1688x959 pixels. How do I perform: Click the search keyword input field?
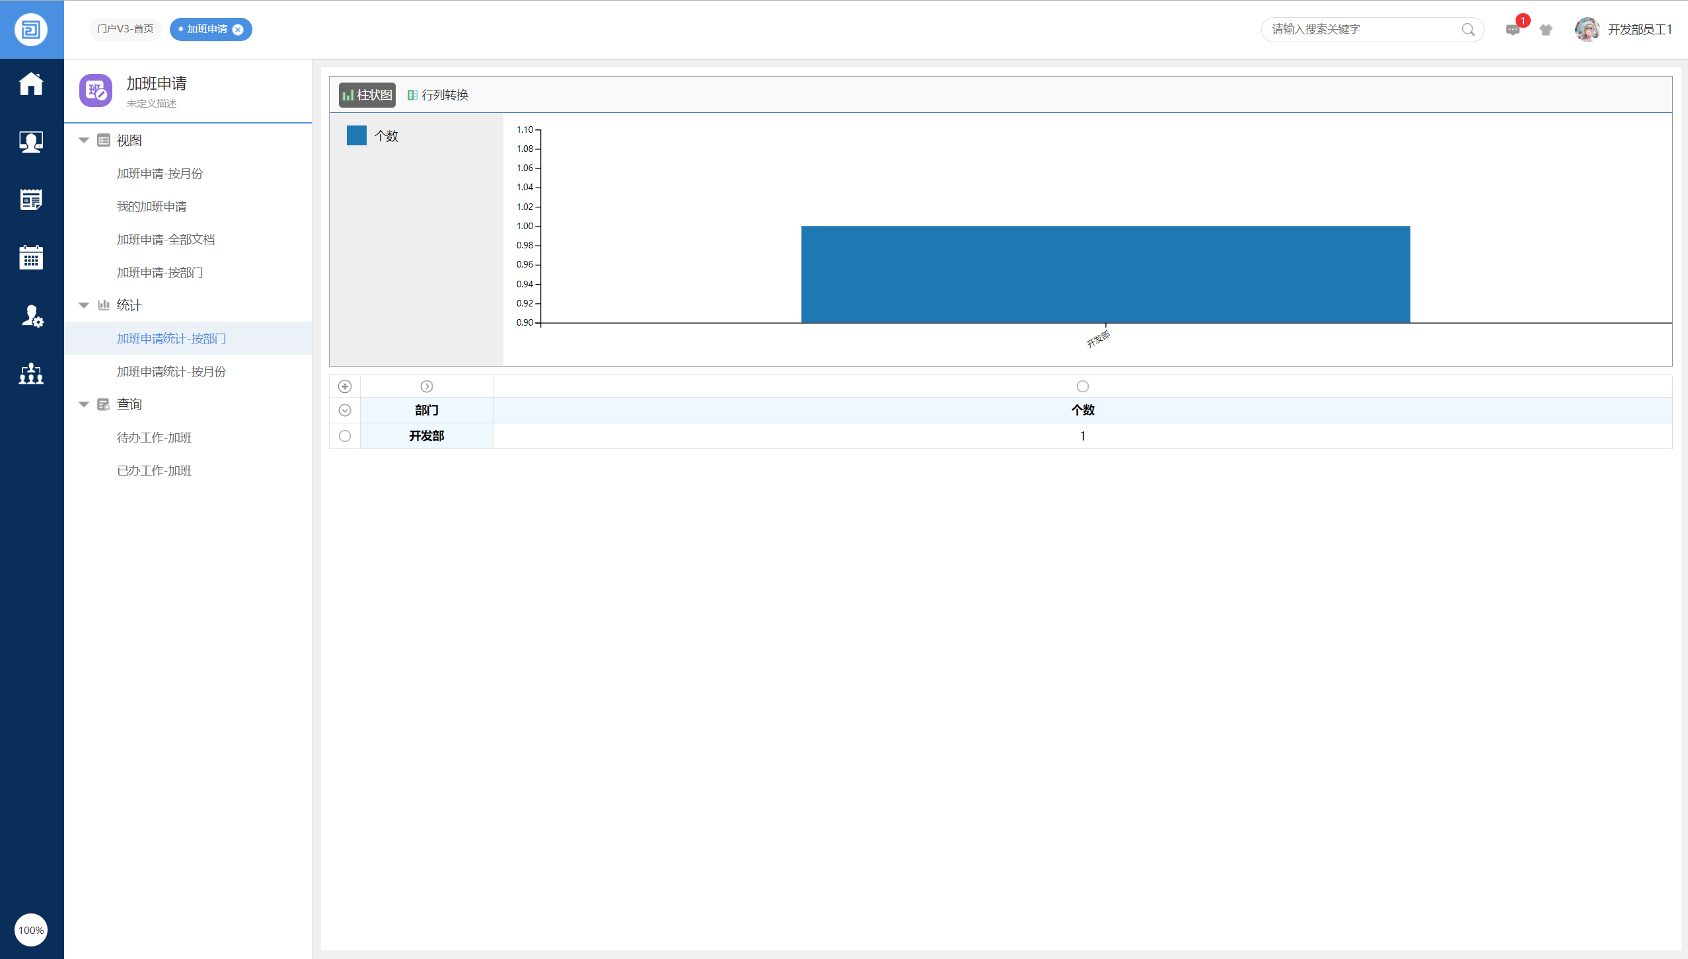click(1361, 30)
